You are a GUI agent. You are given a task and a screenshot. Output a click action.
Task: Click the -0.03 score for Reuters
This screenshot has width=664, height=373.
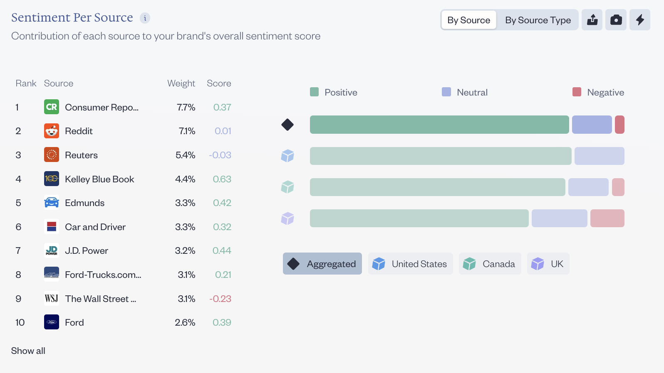pos(220,155)
